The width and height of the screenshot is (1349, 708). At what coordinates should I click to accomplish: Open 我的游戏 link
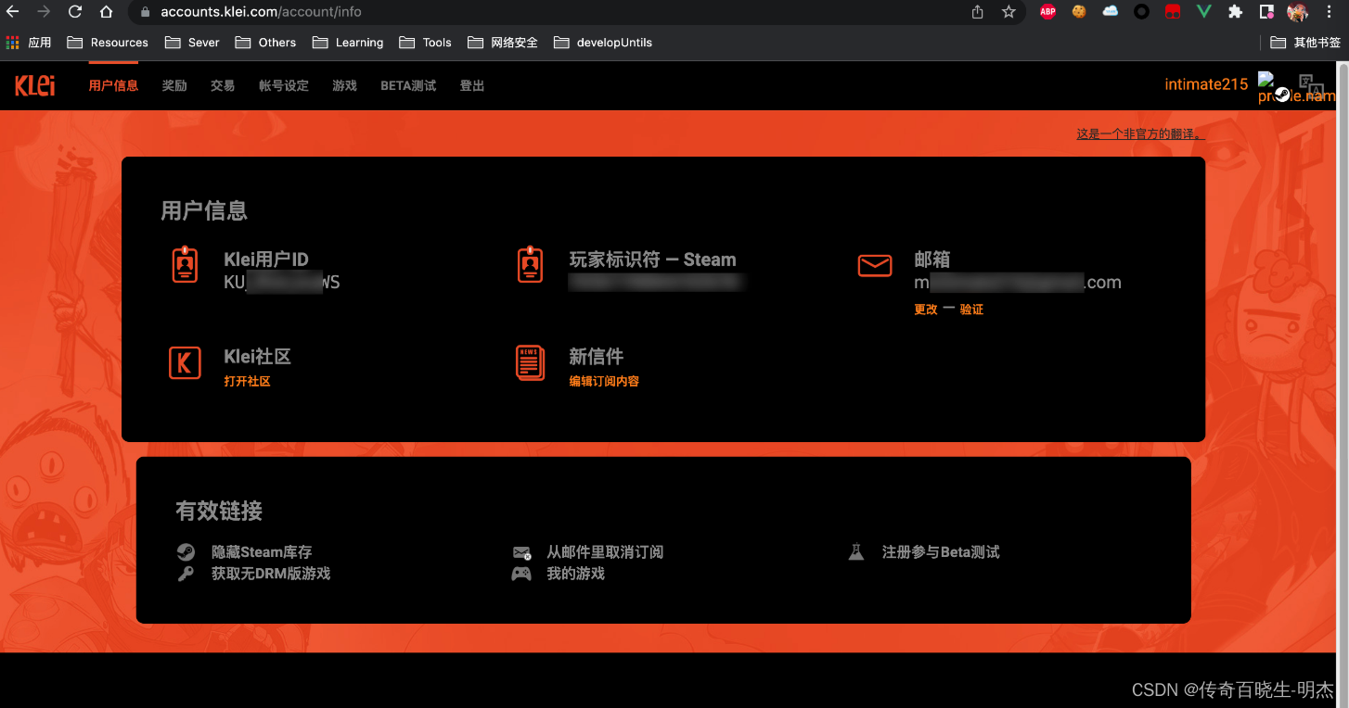click(x=575, y=574)
